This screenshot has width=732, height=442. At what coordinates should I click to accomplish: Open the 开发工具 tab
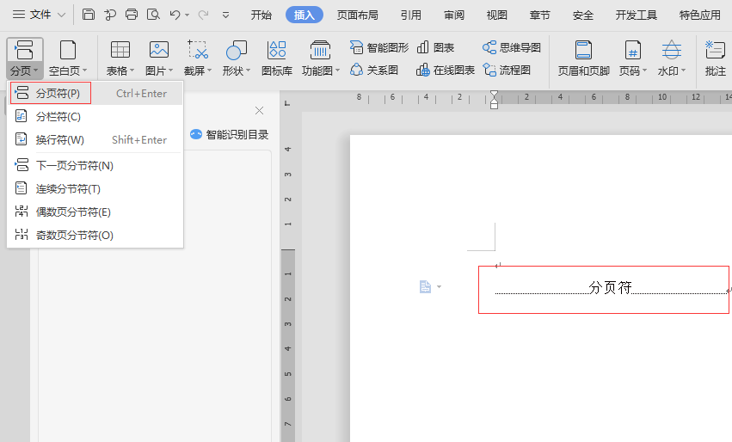636,15
